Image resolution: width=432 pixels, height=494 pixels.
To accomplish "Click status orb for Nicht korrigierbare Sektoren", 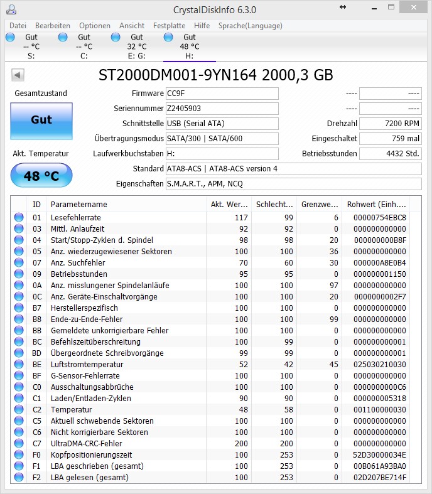I will [19, 432].
